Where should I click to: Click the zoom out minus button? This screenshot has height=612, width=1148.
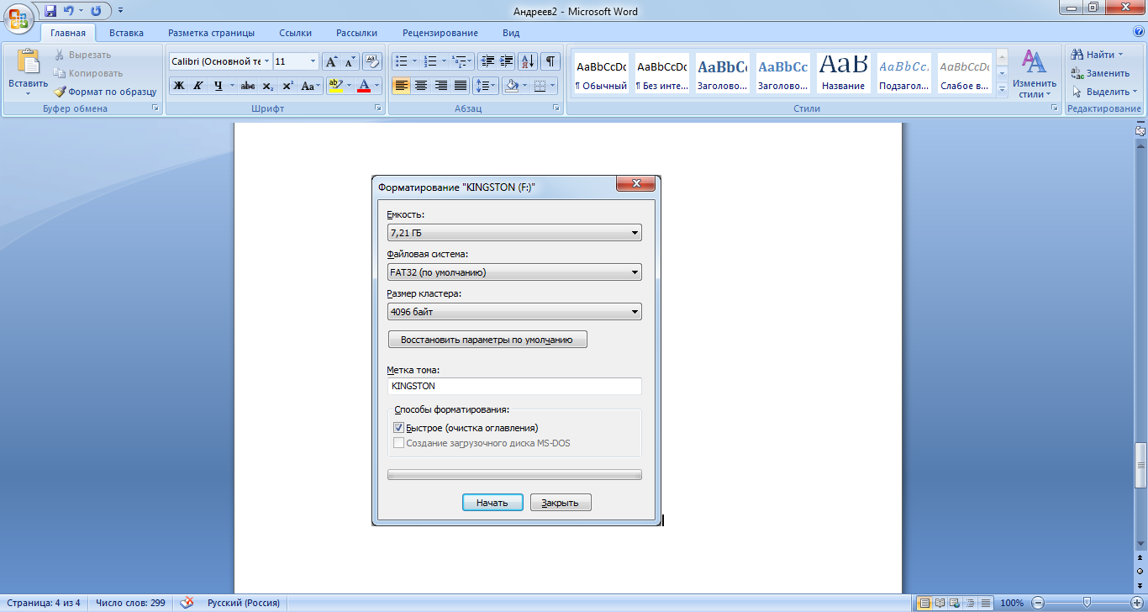click(1037, 603)
